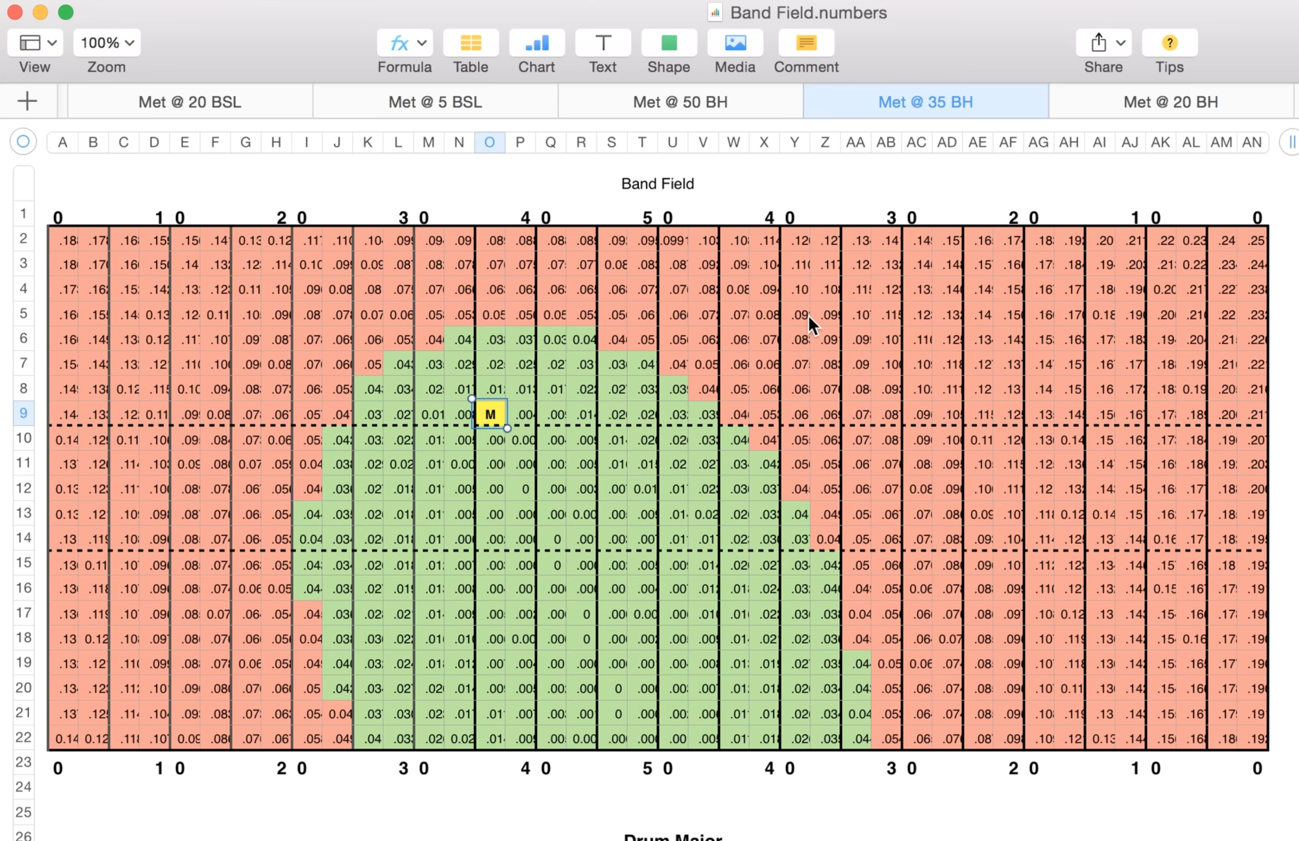The image size is (1299, 841).
Task: Click the add new sheet plus button
Action: point(28,101)
